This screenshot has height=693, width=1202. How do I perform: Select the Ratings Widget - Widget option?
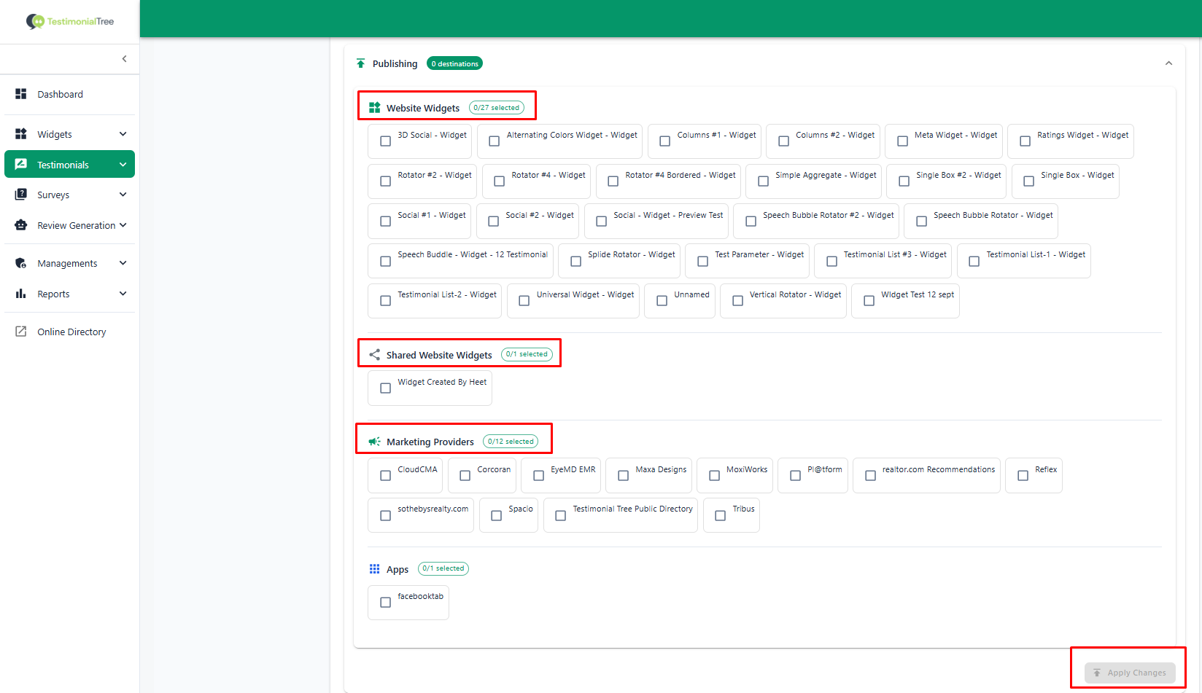1071,141
